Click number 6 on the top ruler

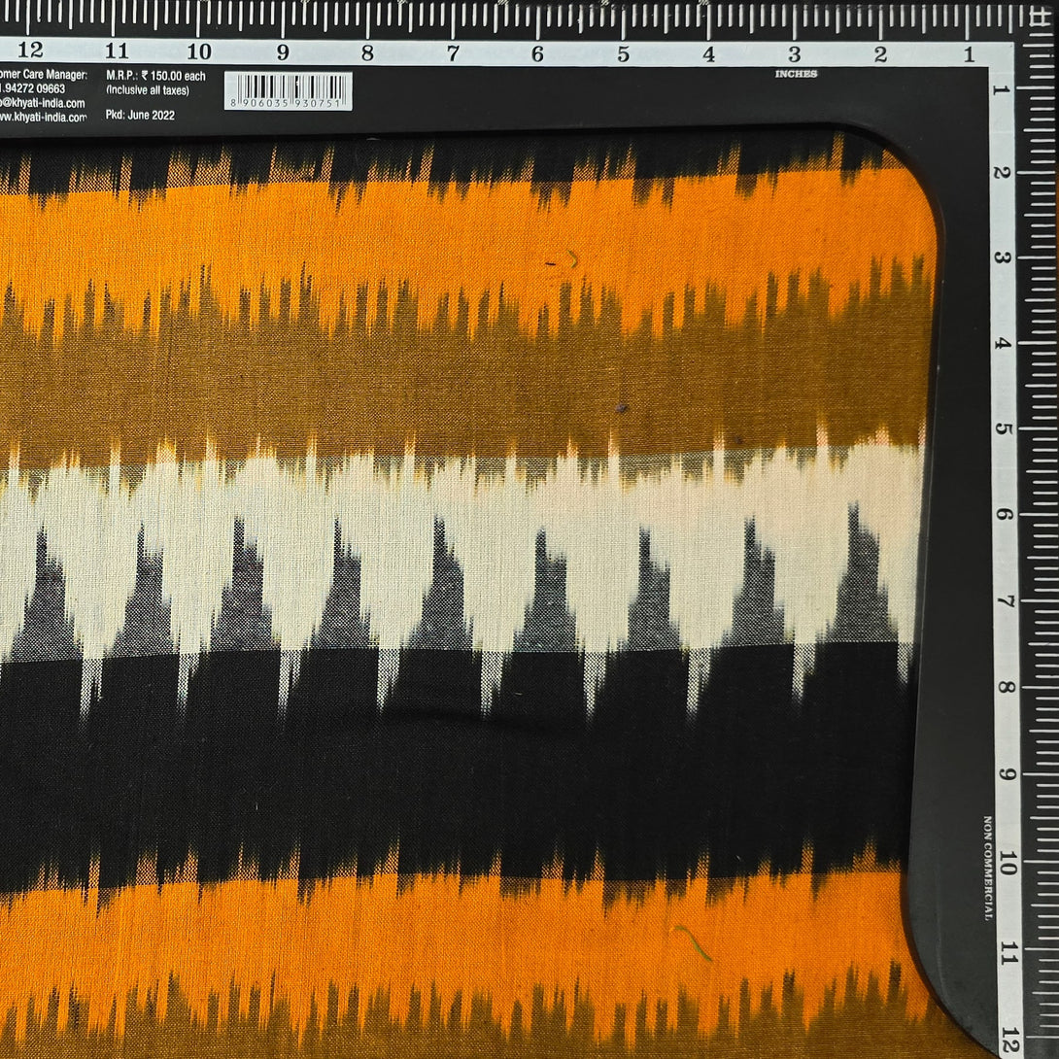(537, 54)
